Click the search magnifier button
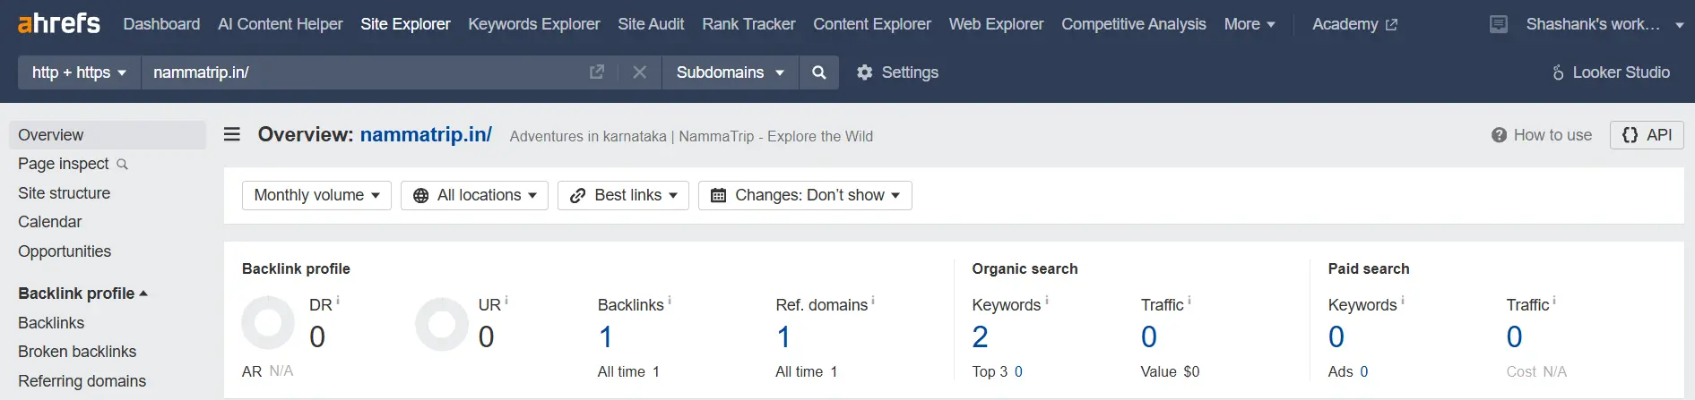1695x400 pixels. pos(819,72)
